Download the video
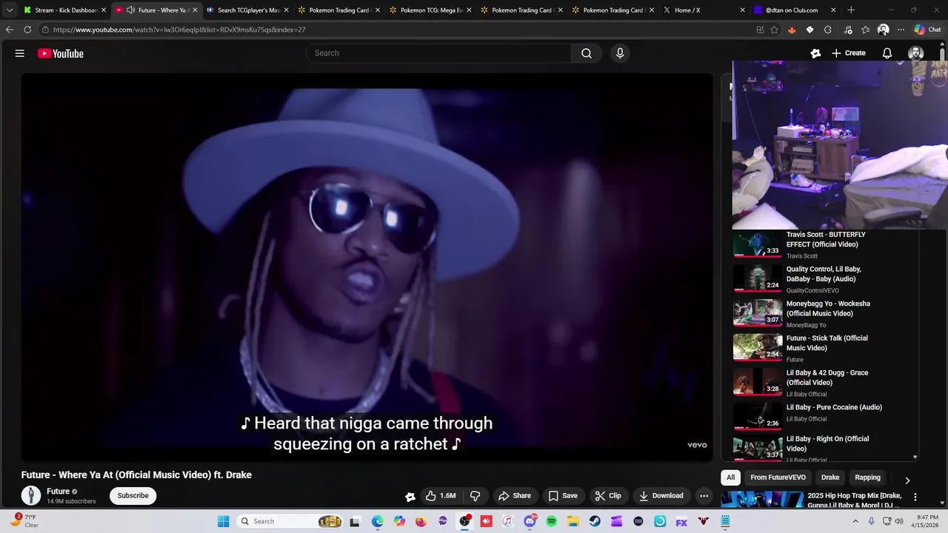Image resolution: width=948 pixels, height=533 pixels. point(661,496)
